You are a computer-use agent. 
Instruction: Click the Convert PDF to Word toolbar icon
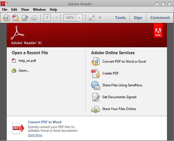pos(6,18)
